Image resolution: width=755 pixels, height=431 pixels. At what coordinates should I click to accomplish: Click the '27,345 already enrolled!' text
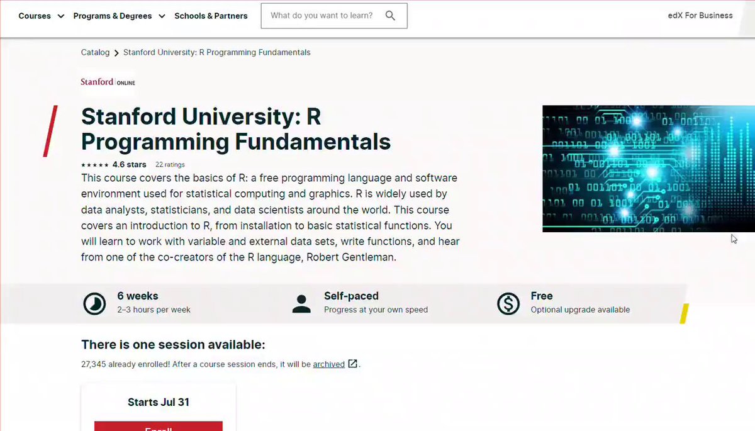126,364
